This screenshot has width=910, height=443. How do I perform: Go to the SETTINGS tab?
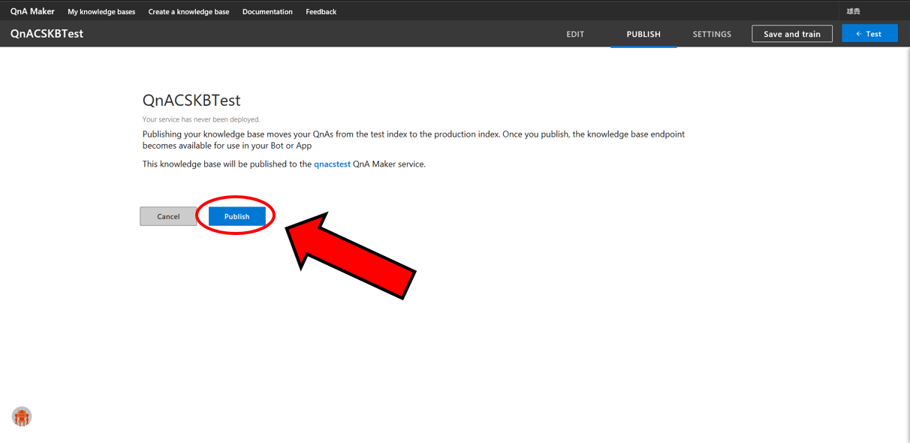712,34
